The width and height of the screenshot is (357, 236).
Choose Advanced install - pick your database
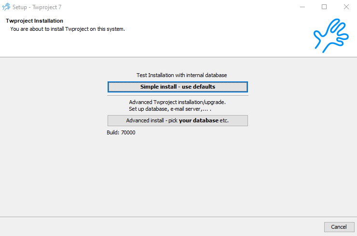178,120
